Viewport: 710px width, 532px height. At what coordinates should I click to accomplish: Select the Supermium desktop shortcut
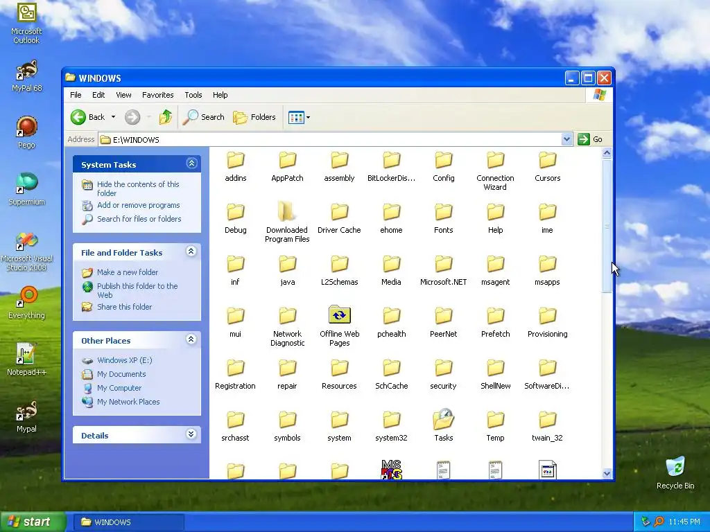click(26, 190)
